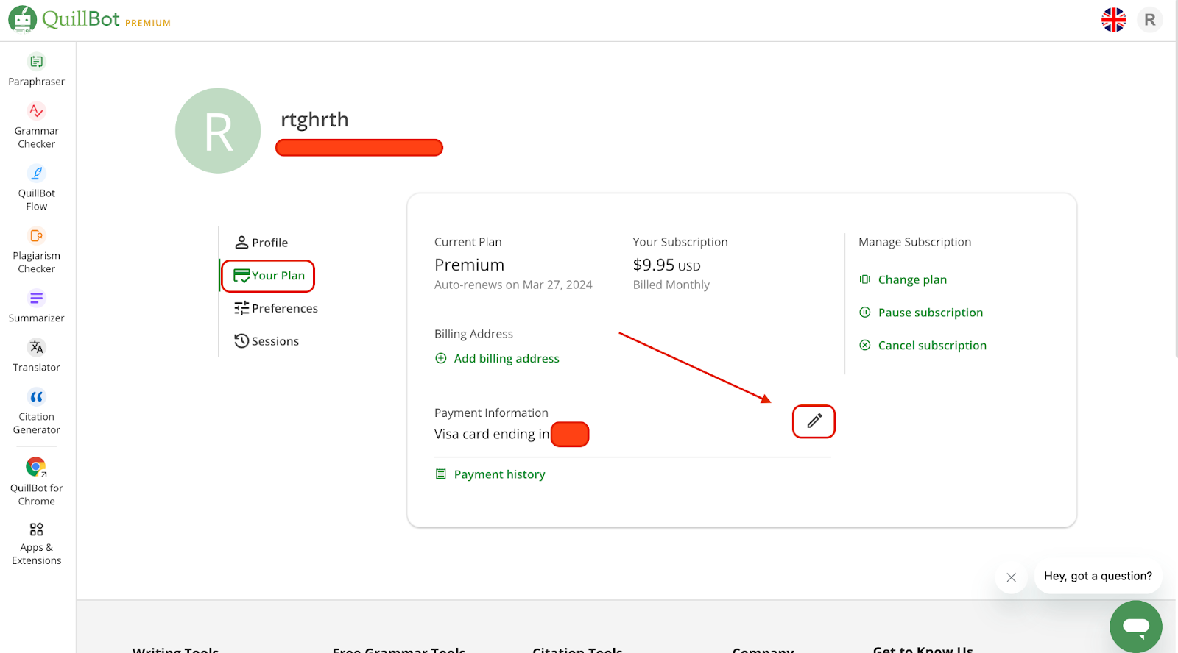This screenshot has width=1178, height=653.
Task: Open QuillBot for Chrome extension link
Action: tap(36, 482)
